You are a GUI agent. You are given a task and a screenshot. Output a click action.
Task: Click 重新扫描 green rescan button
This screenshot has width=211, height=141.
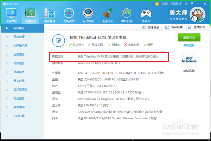click(x=189, y=38)
